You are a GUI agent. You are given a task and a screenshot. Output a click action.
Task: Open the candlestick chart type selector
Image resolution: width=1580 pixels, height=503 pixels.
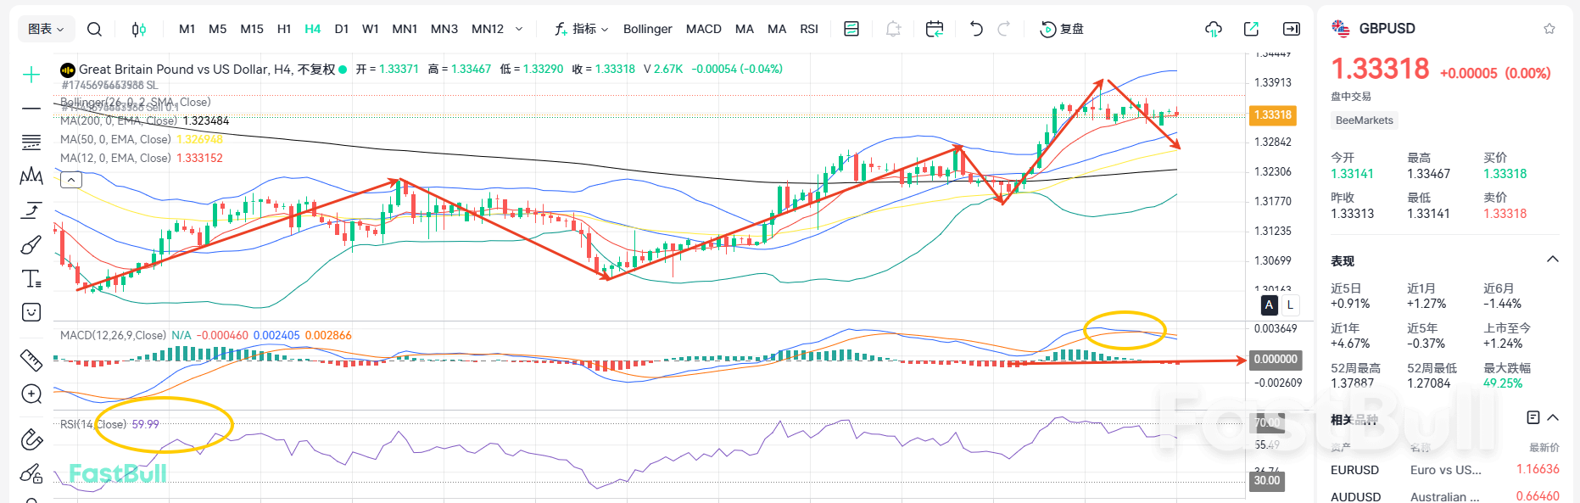138,29
